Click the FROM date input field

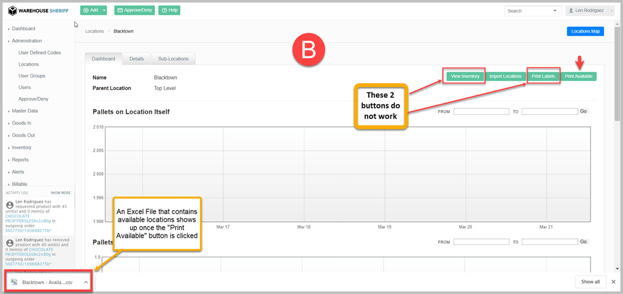481,111
